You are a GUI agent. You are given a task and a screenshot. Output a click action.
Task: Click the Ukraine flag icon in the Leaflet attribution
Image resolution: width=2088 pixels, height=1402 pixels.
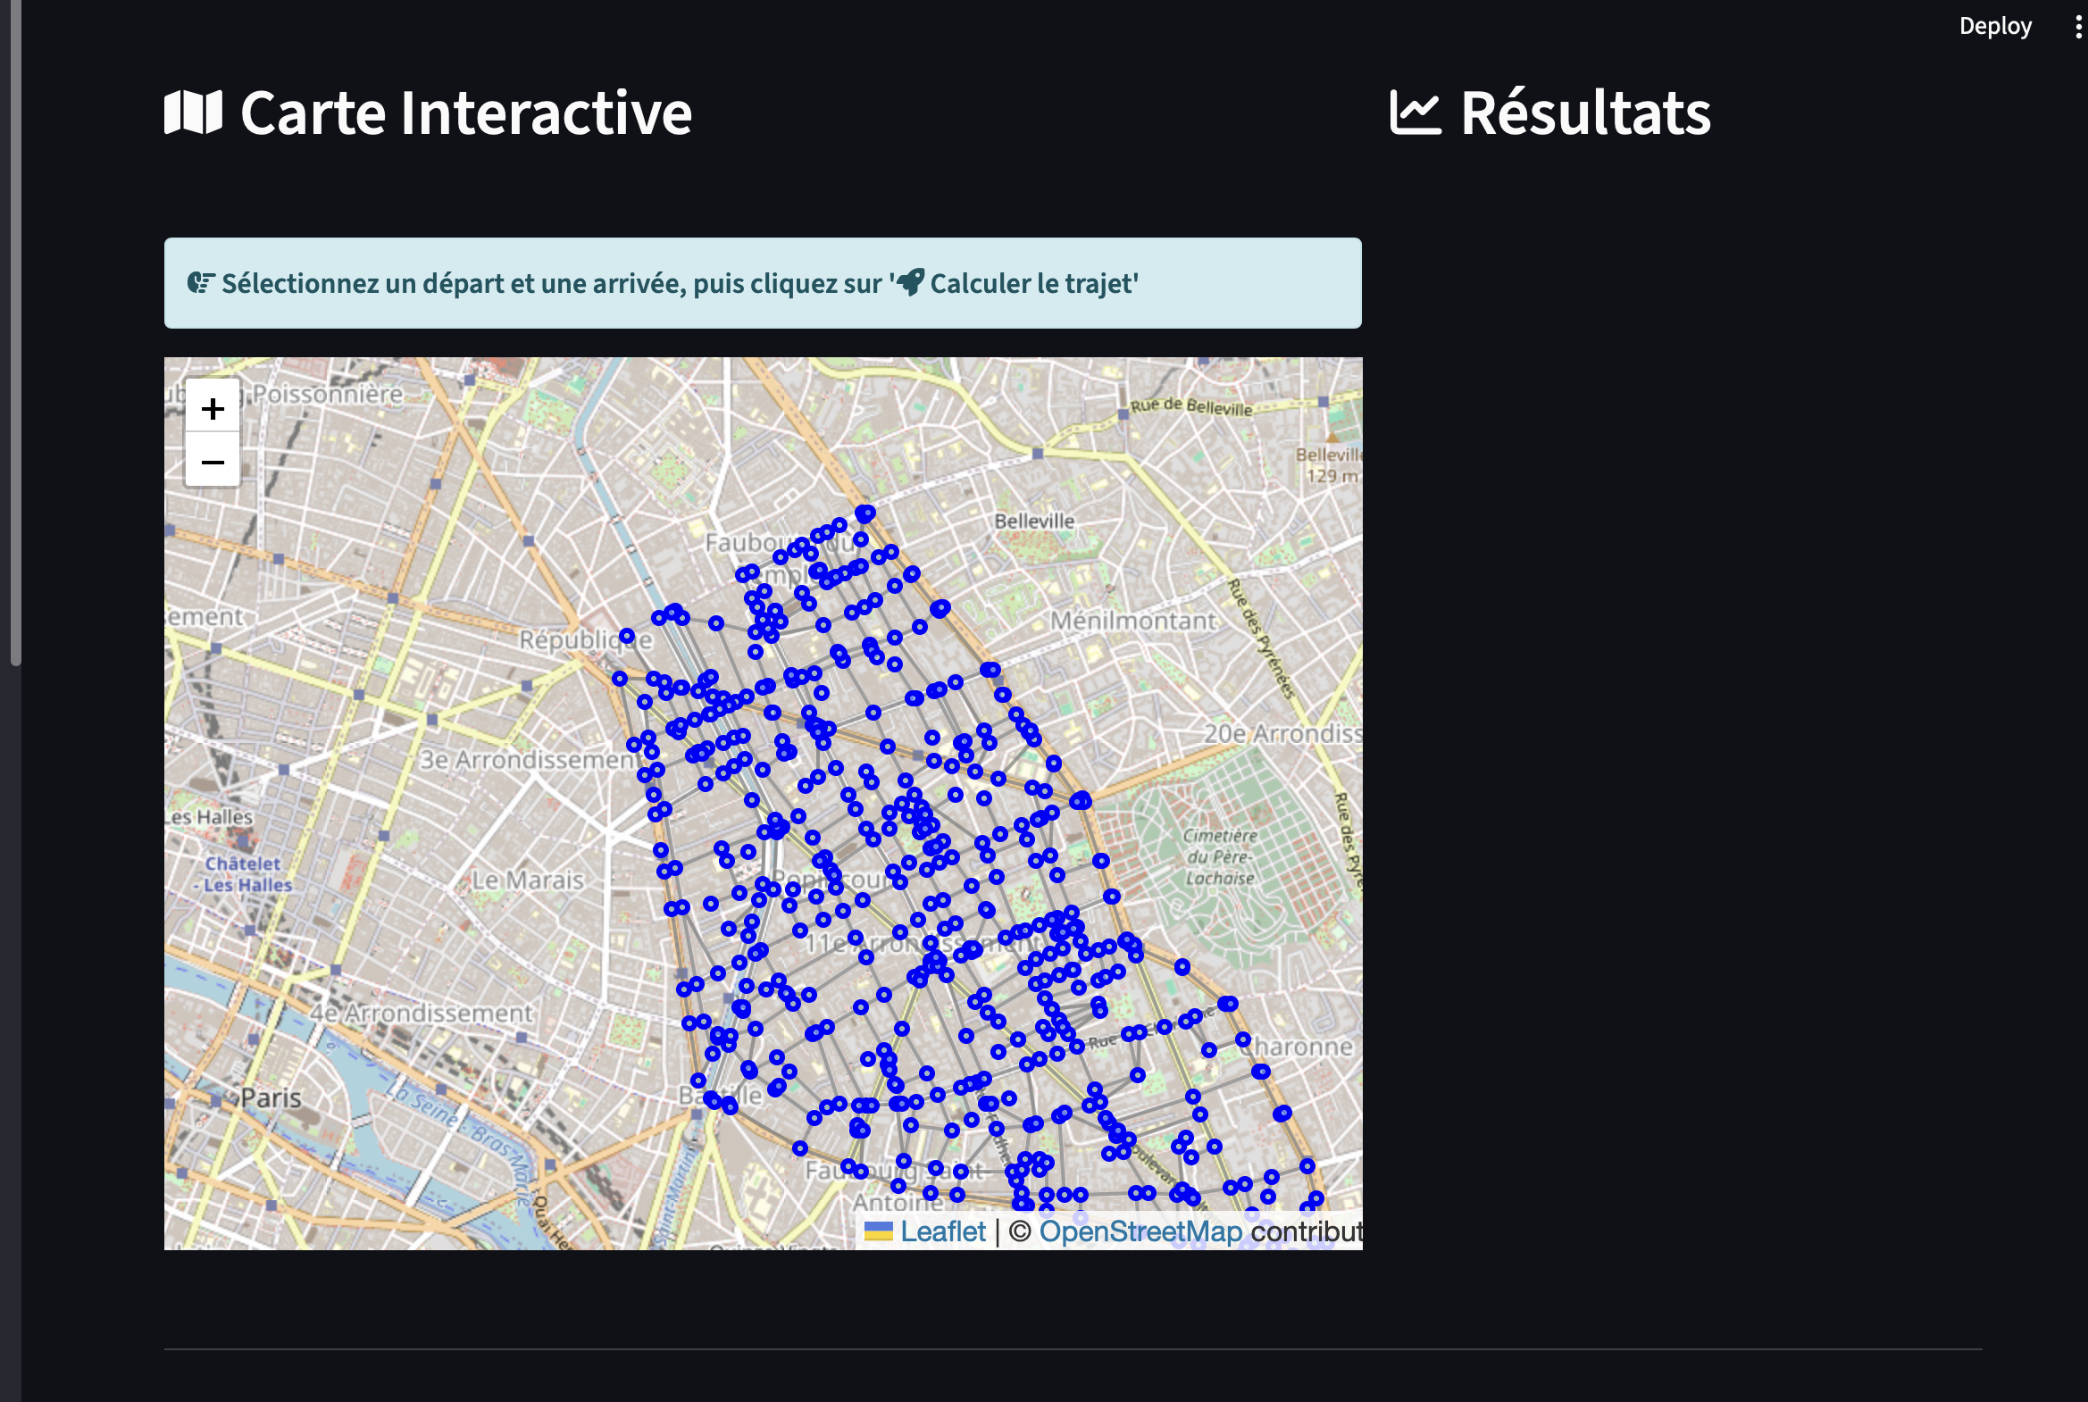880,1231
